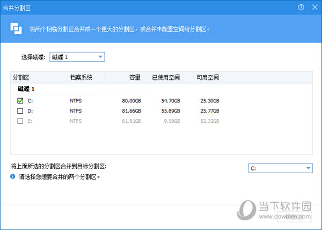The width and height of the screenshot is (322, 230).
Task: Uncheck the C: partition checkbox
Action: pos(20,100)
